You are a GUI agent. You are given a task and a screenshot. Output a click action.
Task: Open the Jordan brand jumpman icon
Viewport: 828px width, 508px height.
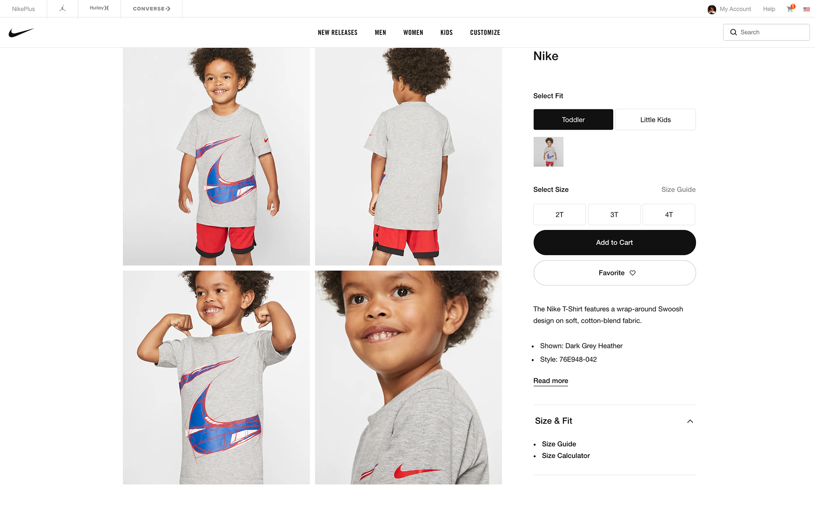coord(63,8)
